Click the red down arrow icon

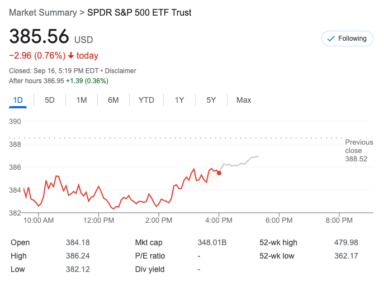(x=71, y=55)
